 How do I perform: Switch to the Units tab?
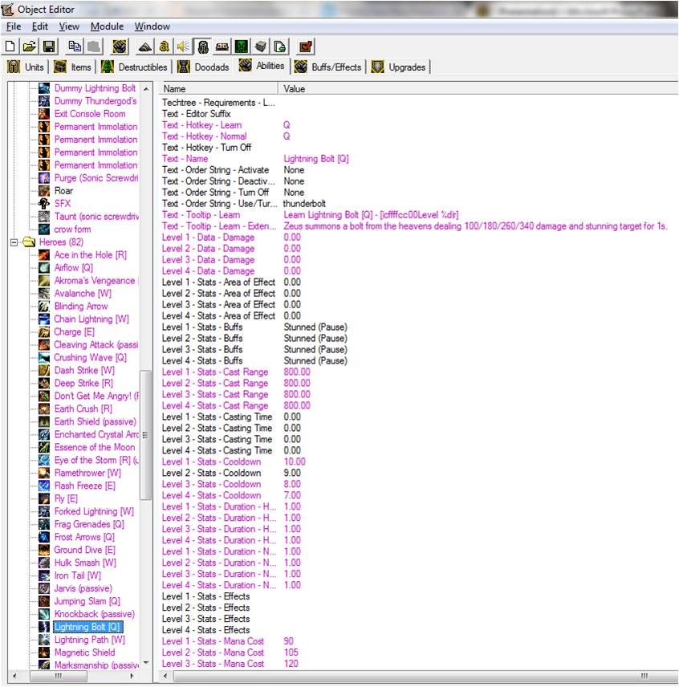click(x=26, y=67)
